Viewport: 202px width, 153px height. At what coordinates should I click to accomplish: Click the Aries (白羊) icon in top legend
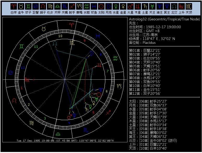14,6
